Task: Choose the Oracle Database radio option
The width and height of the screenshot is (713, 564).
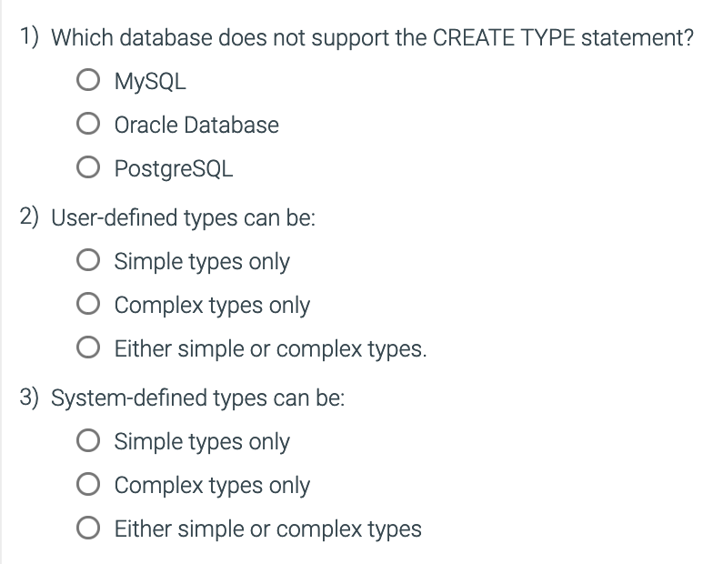Action: coord(88,124)
